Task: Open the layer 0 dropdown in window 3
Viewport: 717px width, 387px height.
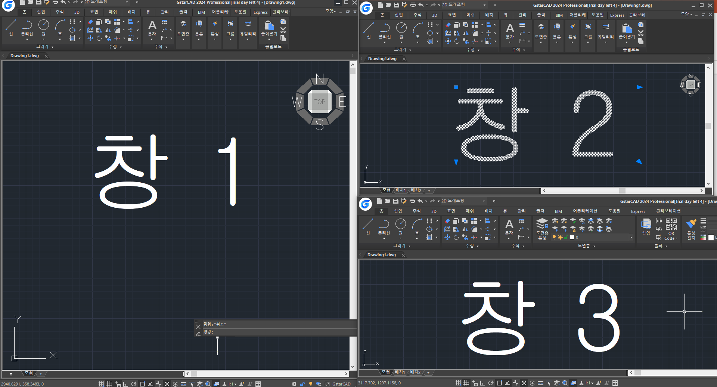Action: pos(631,237)
